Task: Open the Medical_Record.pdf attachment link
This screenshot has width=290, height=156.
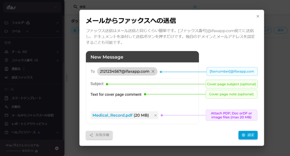Action: point(112,115)
